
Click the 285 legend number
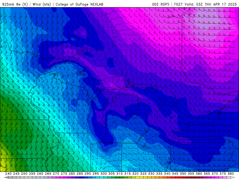(x=80, y=174)
